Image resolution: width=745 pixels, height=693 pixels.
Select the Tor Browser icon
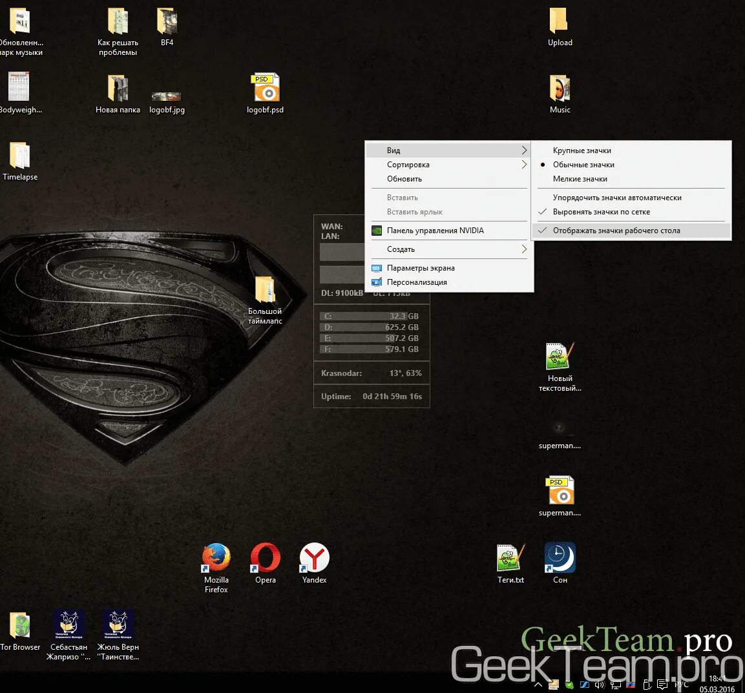tap(20, 631)
